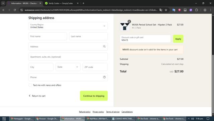Open the purple round extension icon

(x=191, y=10)
